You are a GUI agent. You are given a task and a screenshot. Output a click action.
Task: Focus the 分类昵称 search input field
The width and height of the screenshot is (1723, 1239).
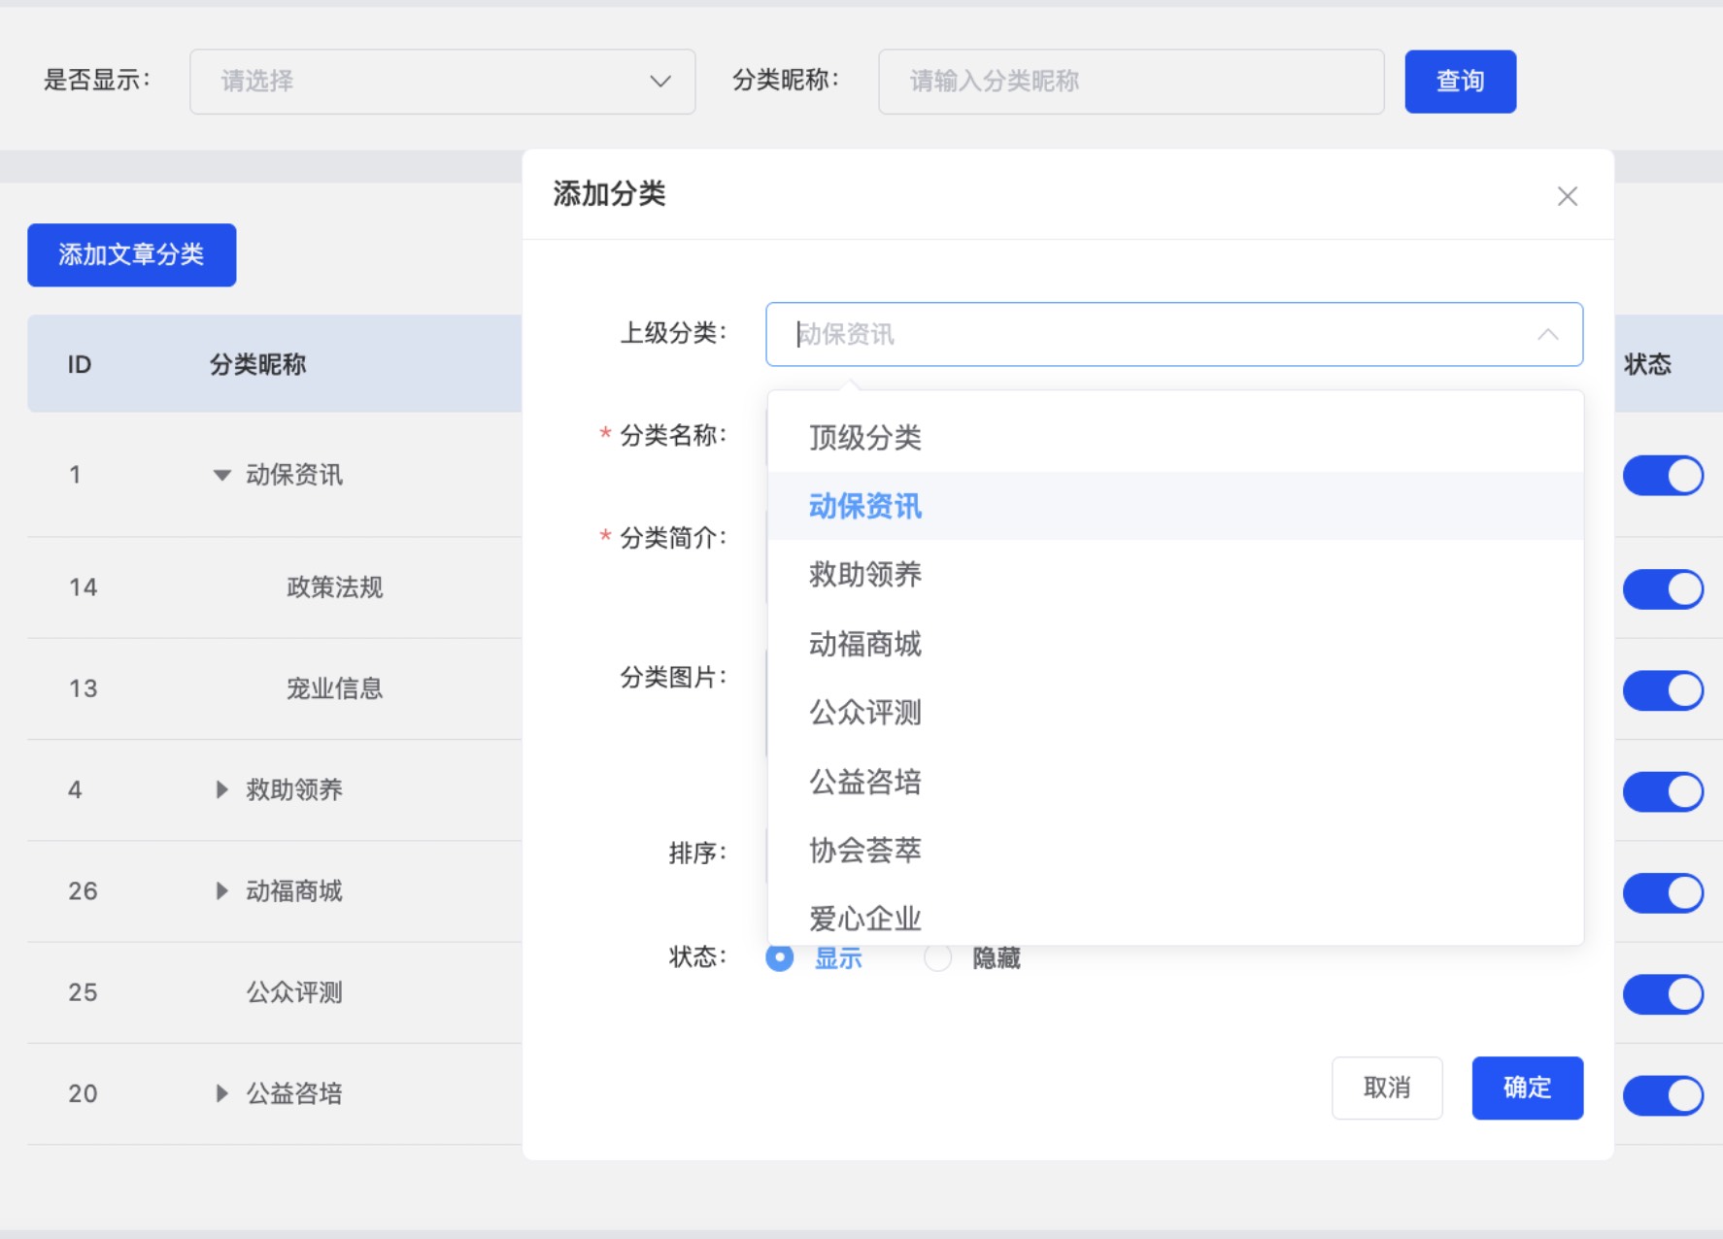click(1131, 82)
